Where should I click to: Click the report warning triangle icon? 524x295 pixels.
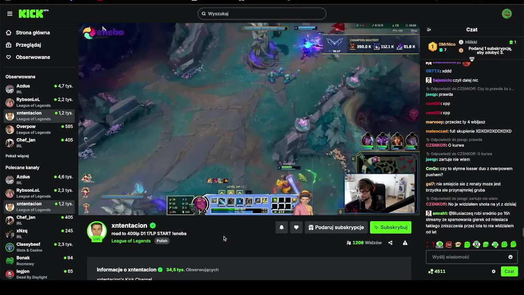(405, 243)
